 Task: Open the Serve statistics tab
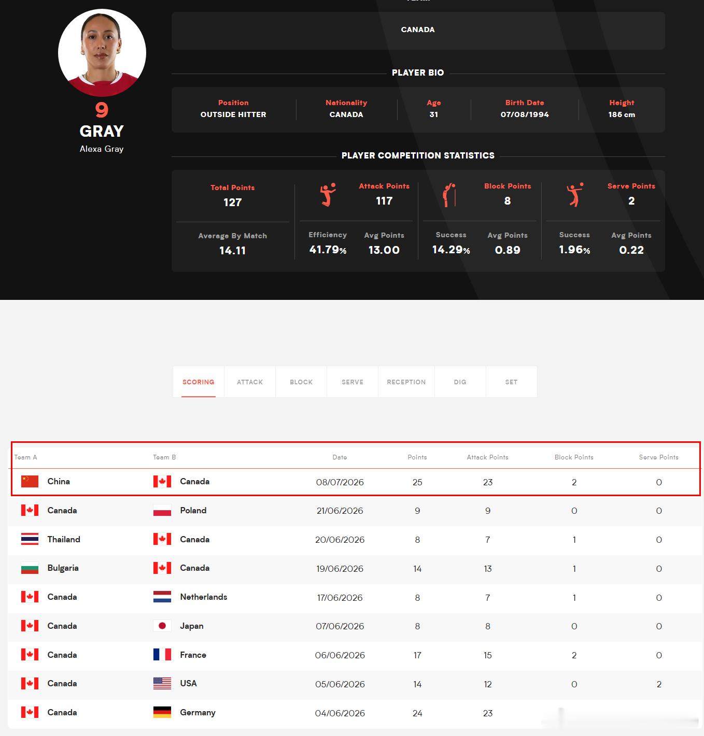tap(353, 382)
